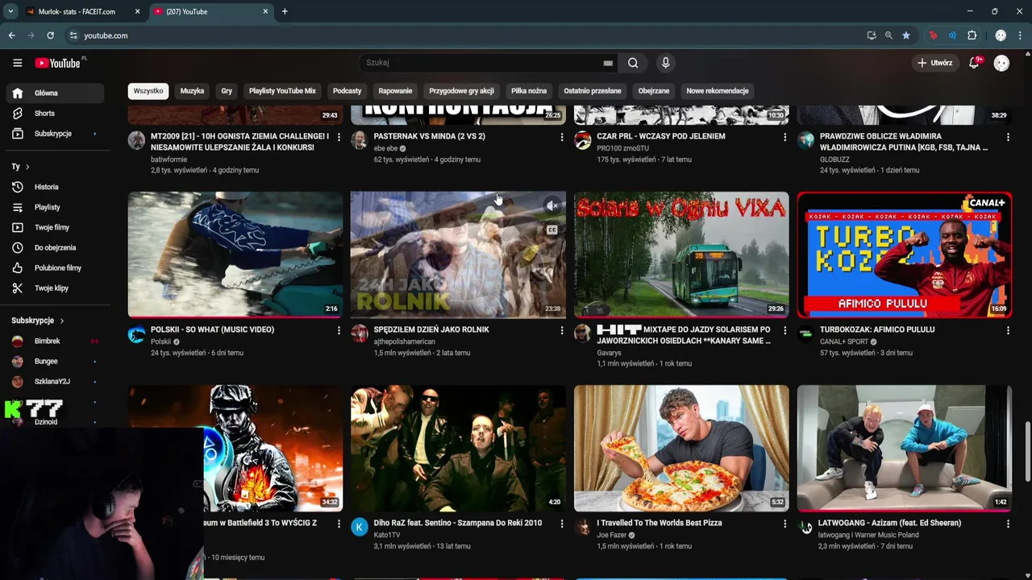
Task: Select the Piłka nożna filter chip
Action: coord(529,91)
